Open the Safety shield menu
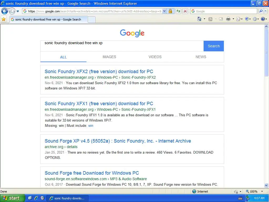Screen dimensions: 269x202 pos(248,19)
